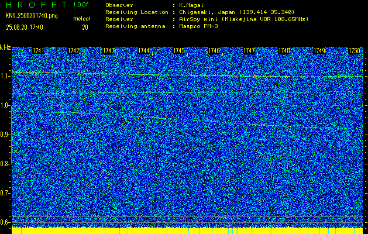Click the Receiving antenna label
The image size is (368, 234).
[x=135, y=26]
